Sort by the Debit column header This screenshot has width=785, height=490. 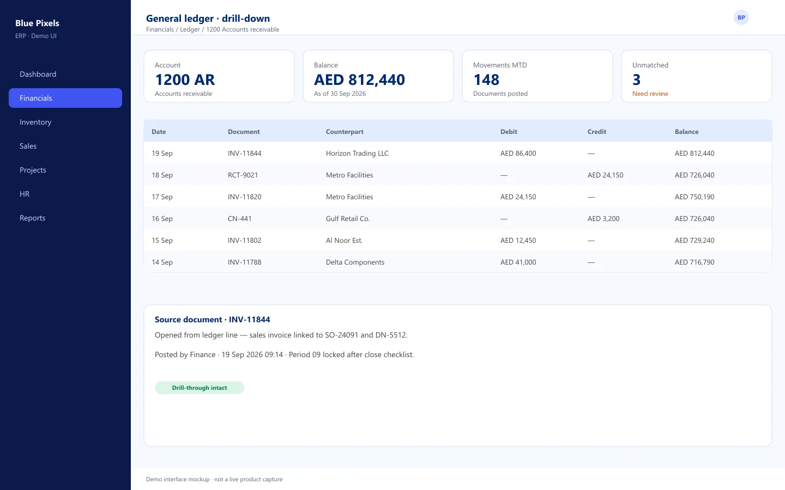point(509,132)
